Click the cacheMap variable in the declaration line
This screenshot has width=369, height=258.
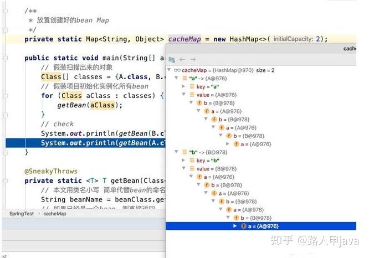(x=184, y=39)
